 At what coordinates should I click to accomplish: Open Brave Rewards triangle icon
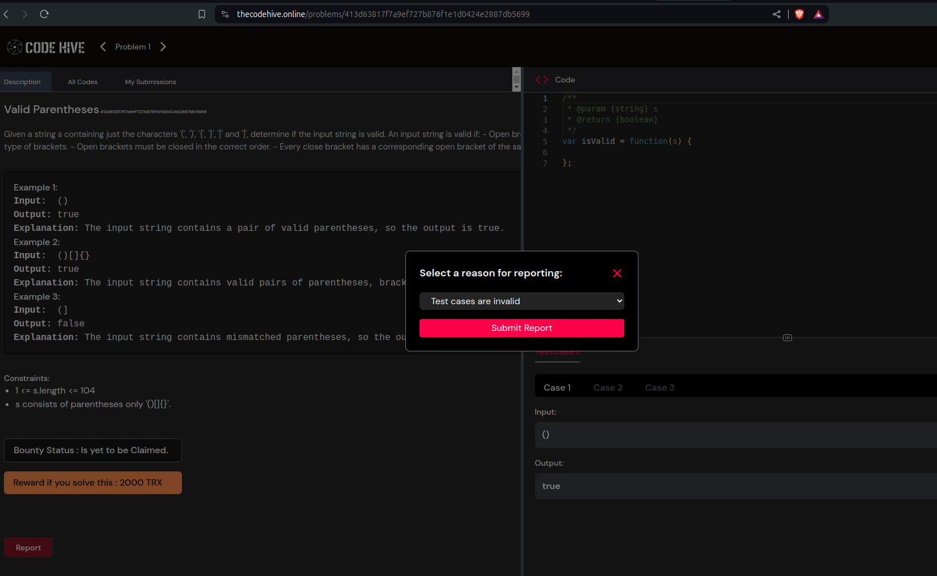[819, 14]
